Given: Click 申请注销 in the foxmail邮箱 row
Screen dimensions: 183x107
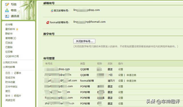Looking at the screenshot, I should click(x=131, y=81).
